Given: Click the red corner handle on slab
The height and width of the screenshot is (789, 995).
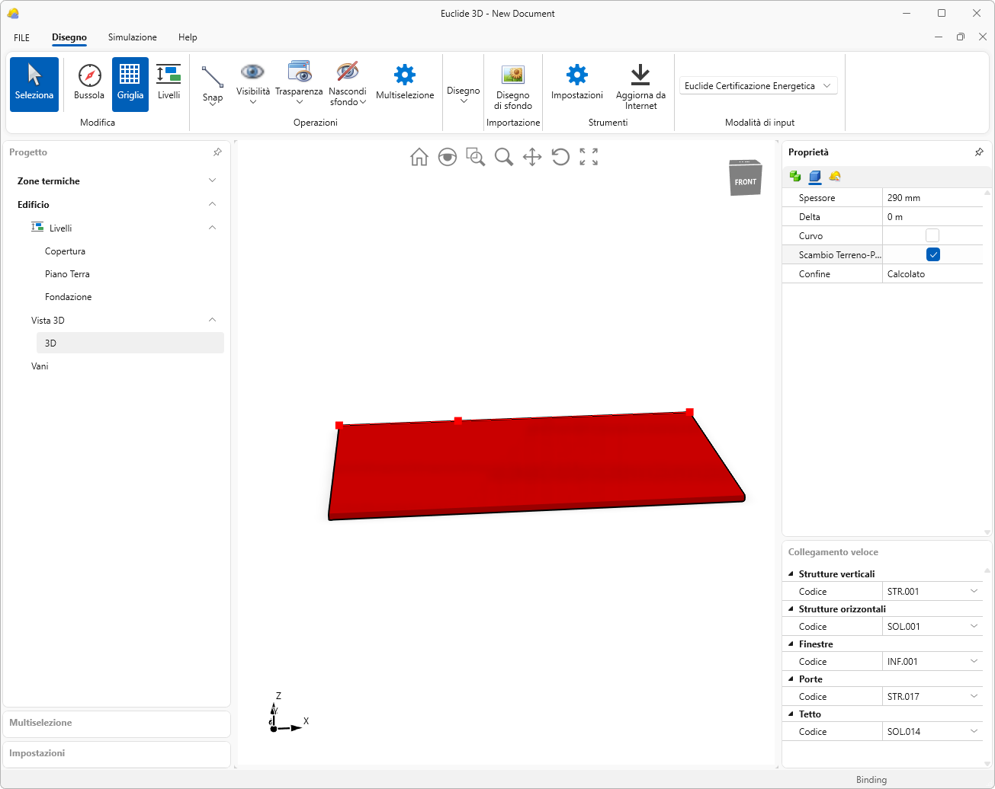Looking at the screenshot, I should 339,425.
